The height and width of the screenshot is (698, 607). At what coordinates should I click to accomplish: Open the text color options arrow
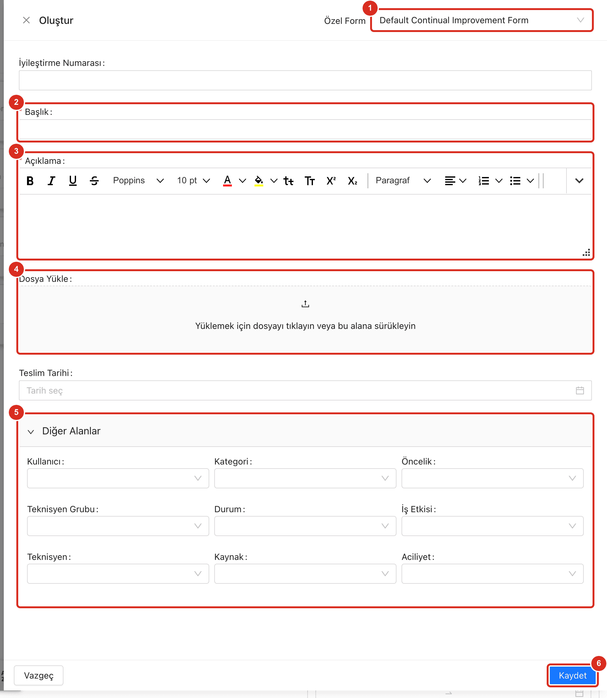243,181
